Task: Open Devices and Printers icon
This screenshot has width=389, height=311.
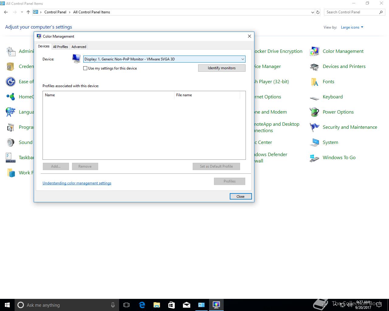Action: click(314, 67)
